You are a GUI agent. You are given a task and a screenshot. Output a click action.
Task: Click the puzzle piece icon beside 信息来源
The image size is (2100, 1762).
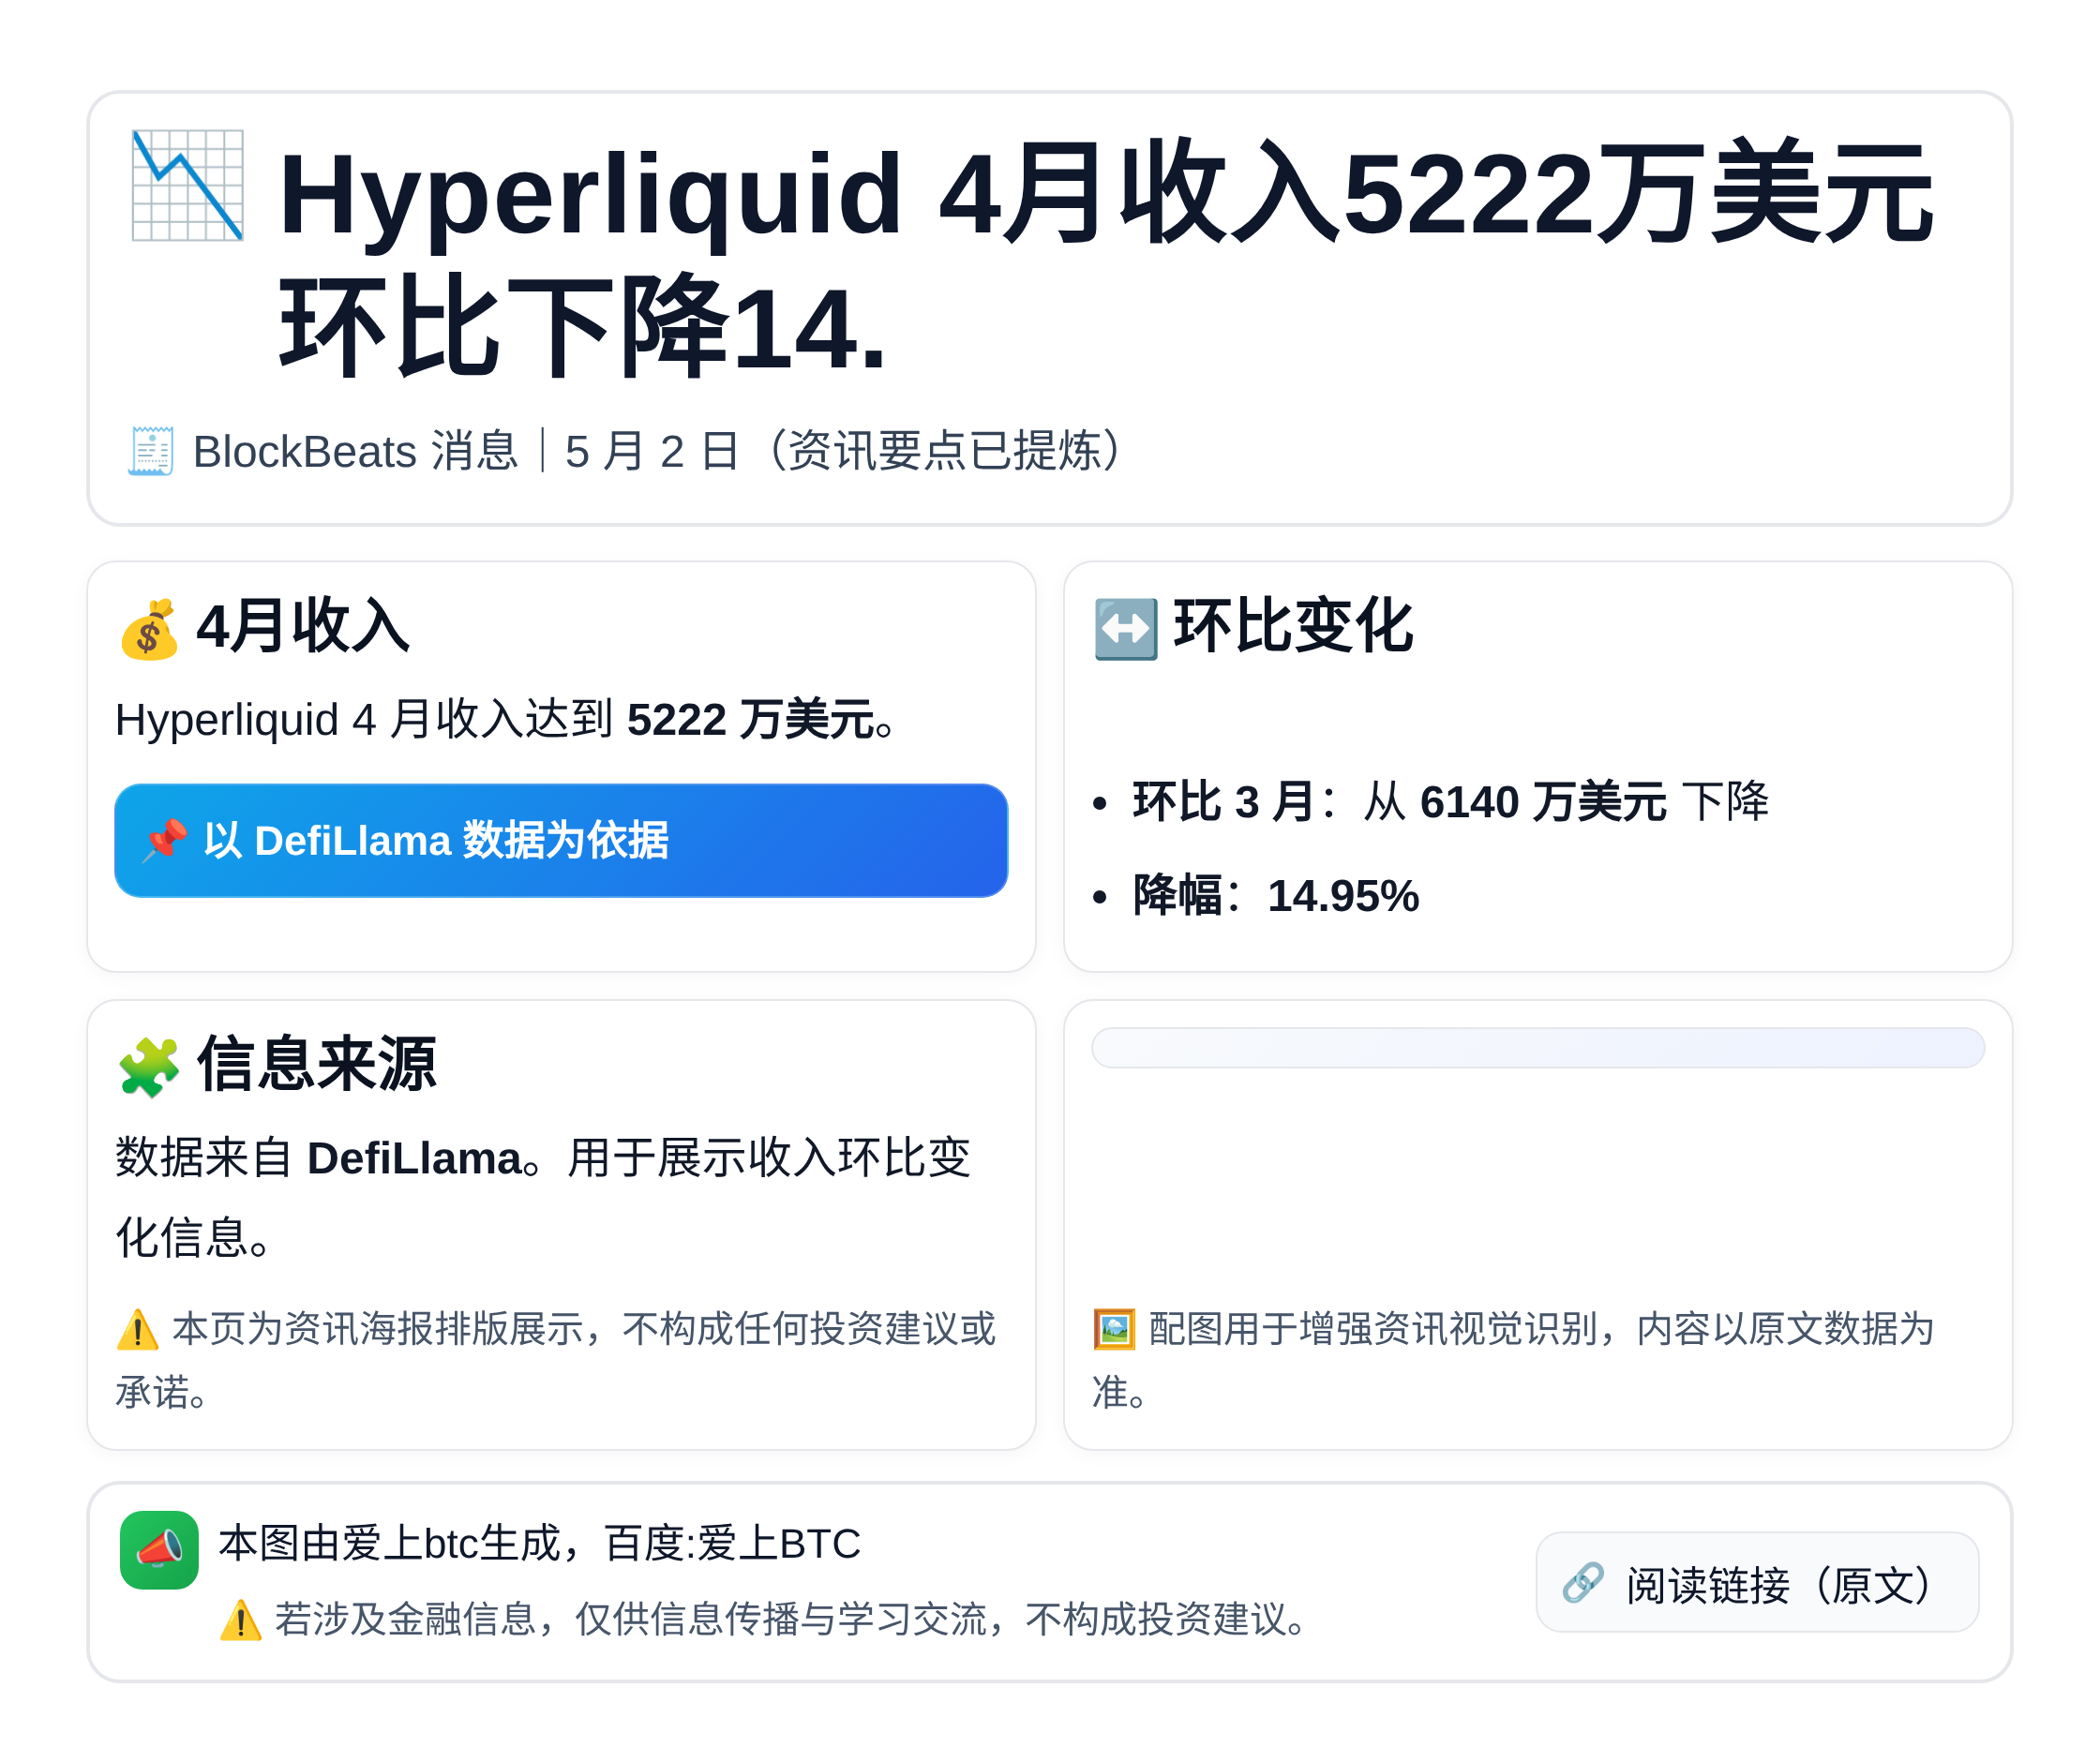click(149, 1067)
